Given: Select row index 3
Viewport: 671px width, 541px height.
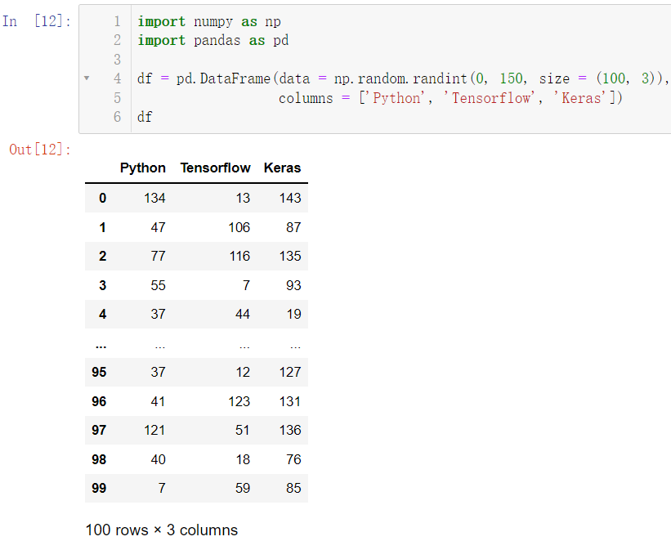Looking at the screenshot, I should coord(103,285).
